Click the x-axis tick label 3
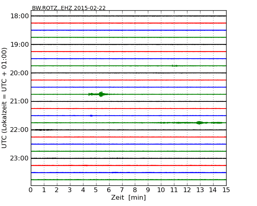The image size is (257, 206). click(70, 190)
